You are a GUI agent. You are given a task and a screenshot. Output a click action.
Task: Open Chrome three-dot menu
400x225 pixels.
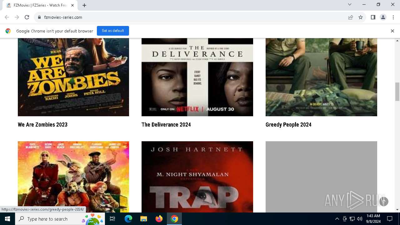pos(393,17)
